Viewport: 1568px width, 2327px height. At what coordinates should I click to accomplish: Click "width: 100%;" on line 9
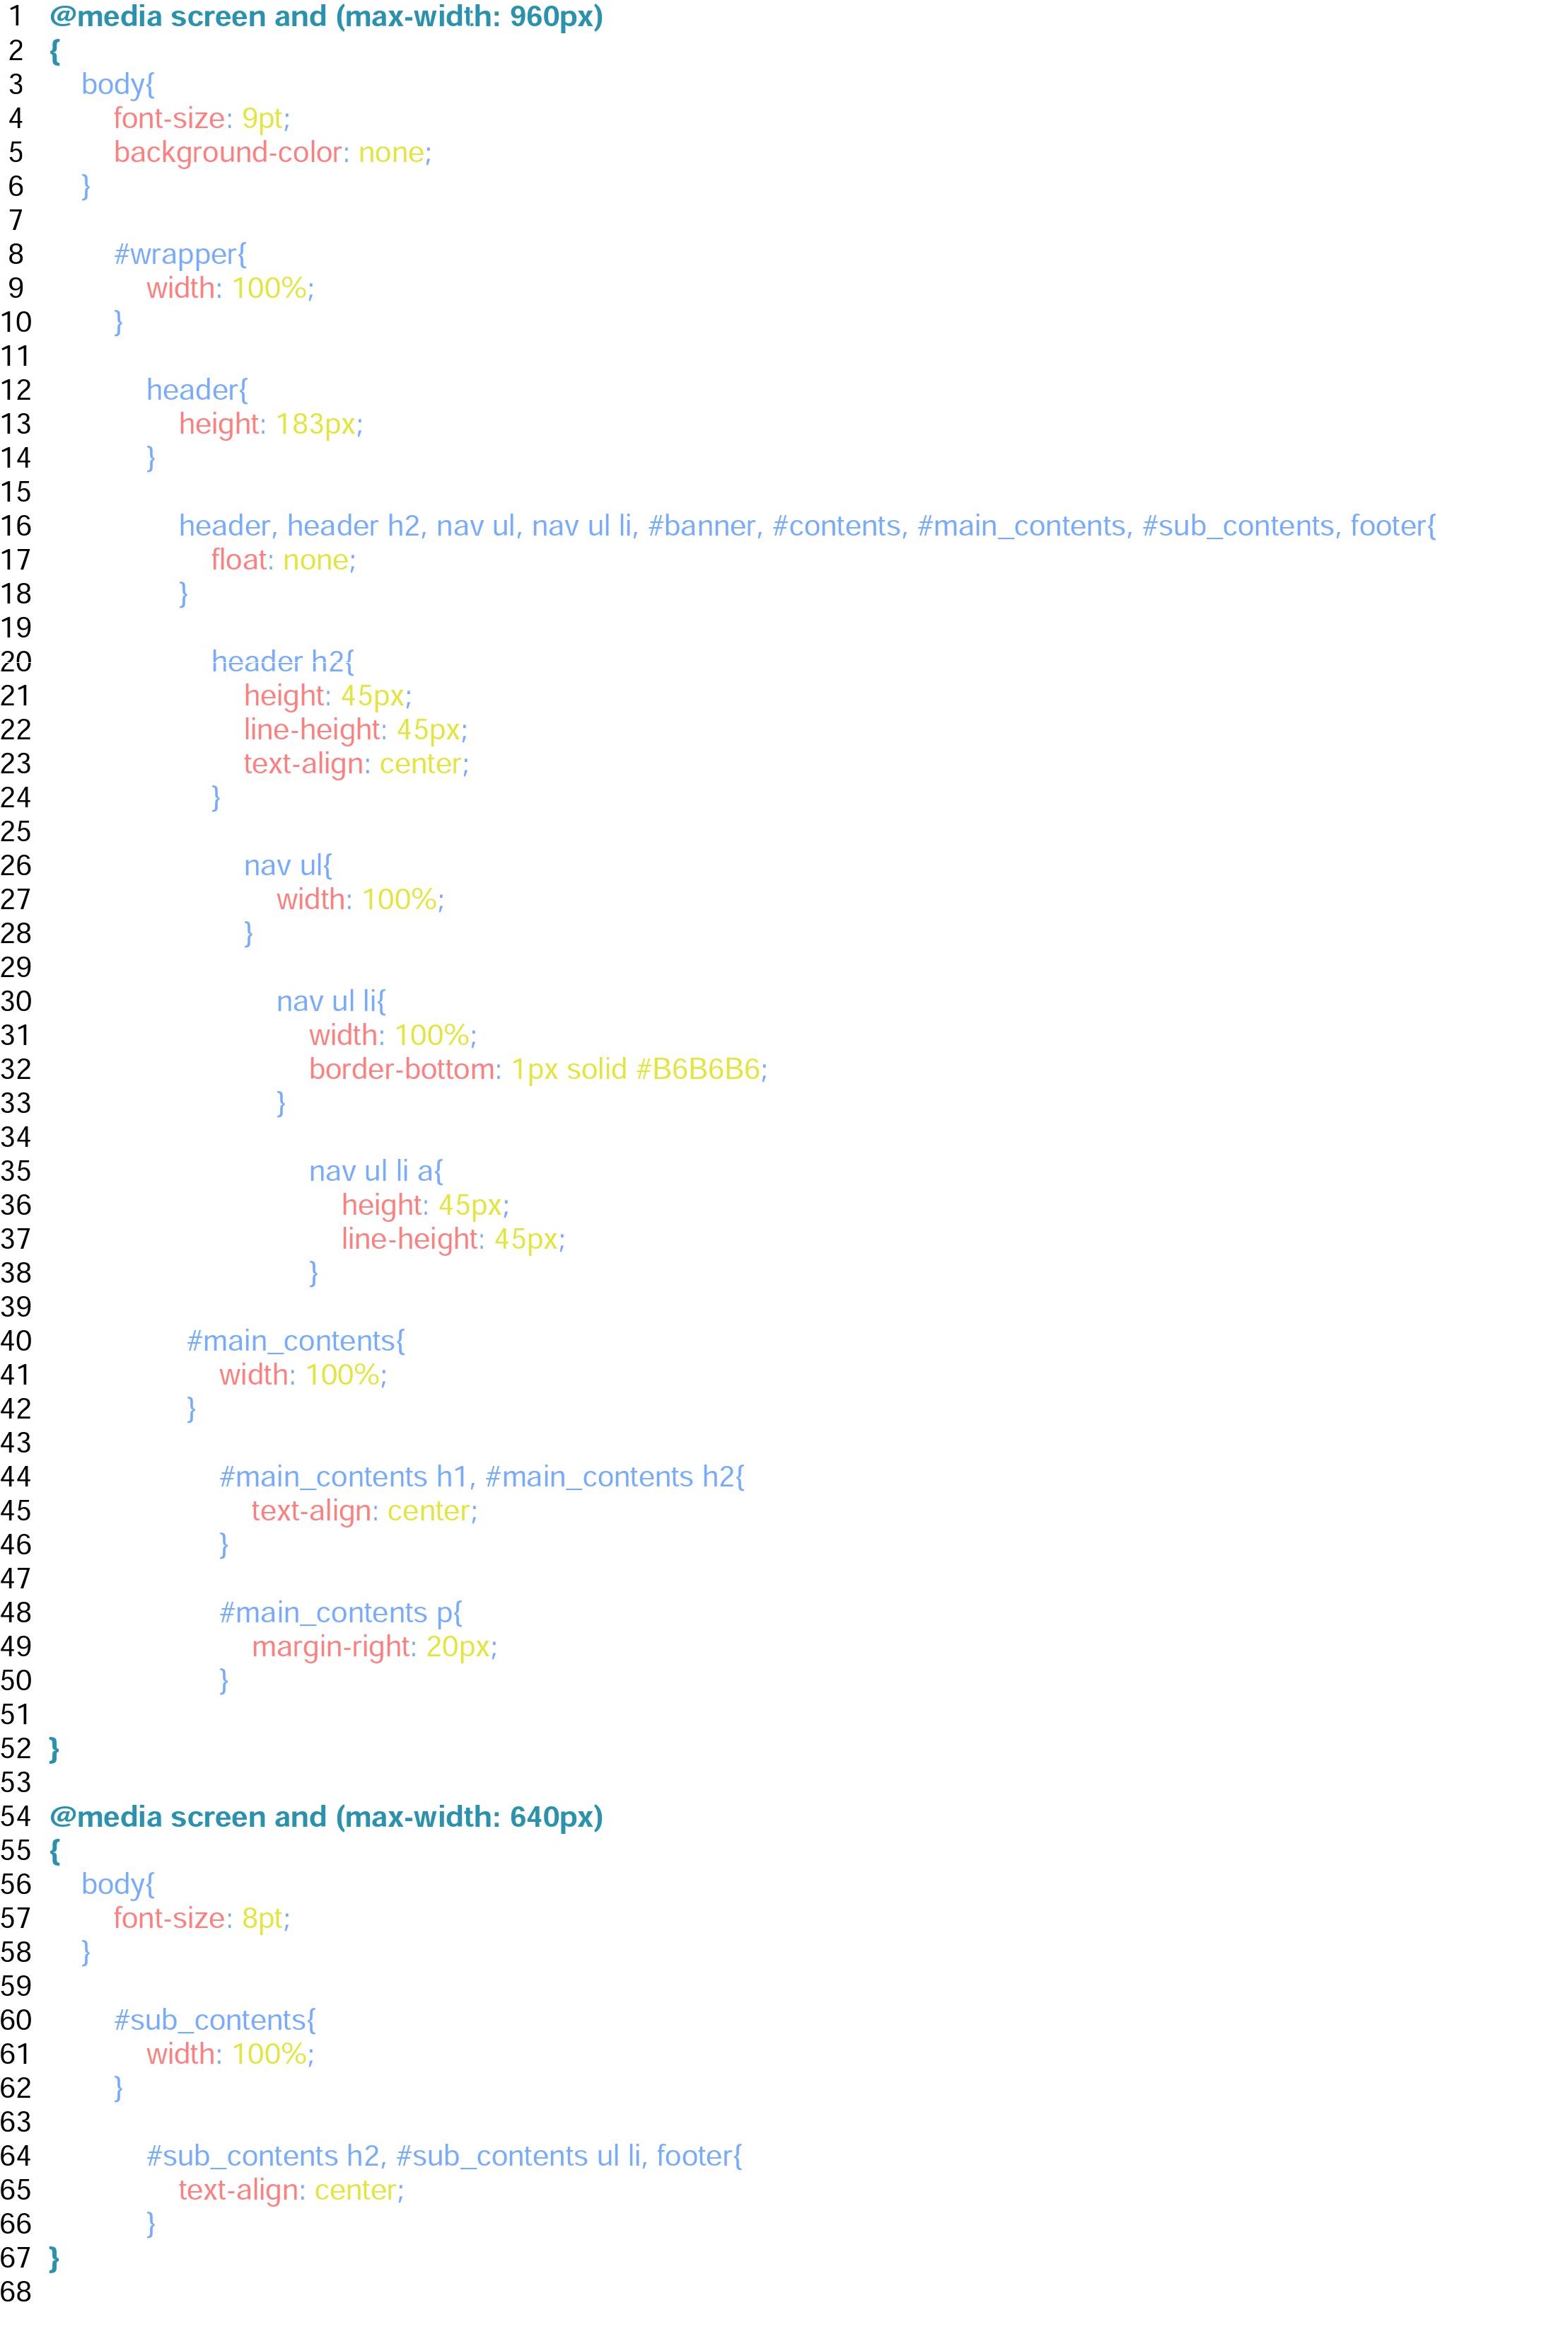[230, 288]
